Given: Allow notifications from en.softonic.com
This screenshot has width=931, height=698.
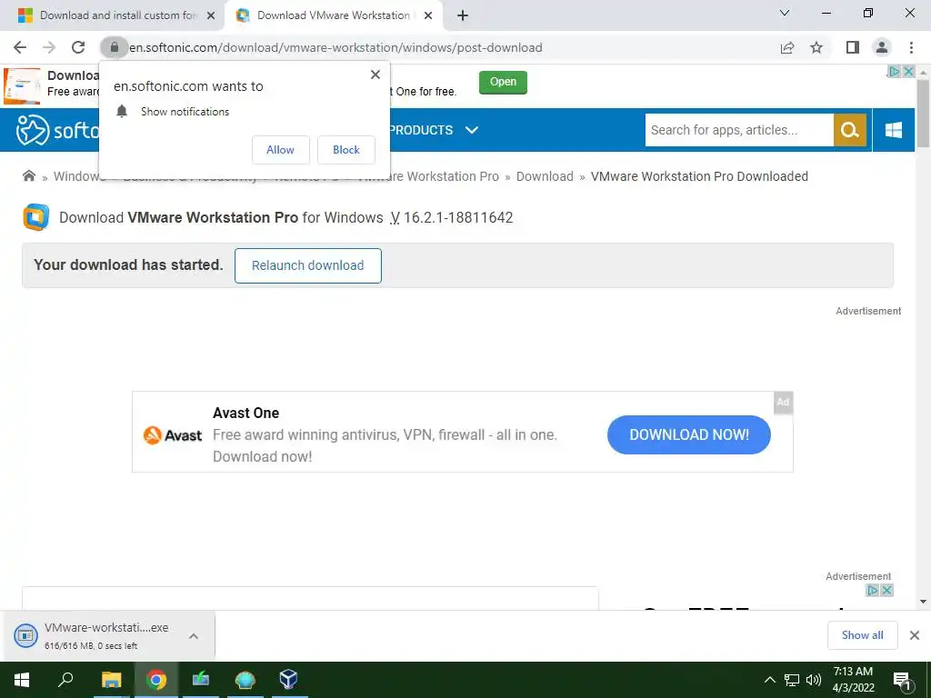Looking at the screenshot, I should (280, 150).
